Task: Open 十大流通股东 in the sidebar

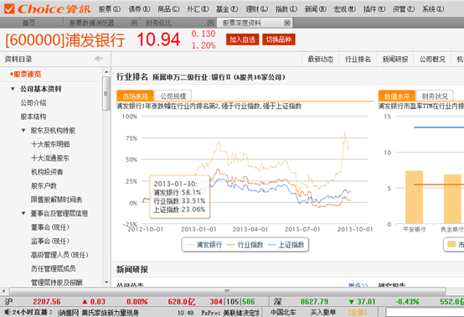Action: [50, 158]
